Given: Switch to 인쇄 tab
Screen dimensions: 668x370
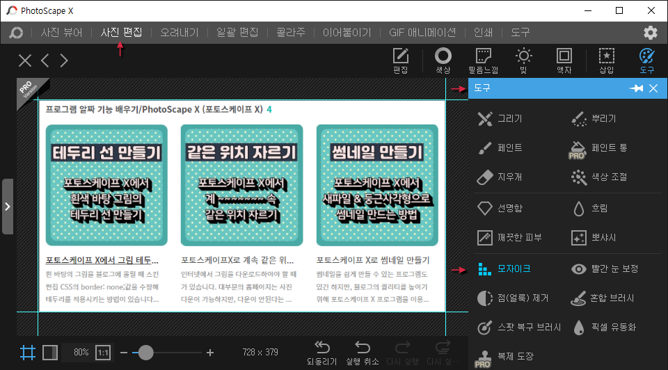Looking at the screenshot, I should [x=484, y=33].
